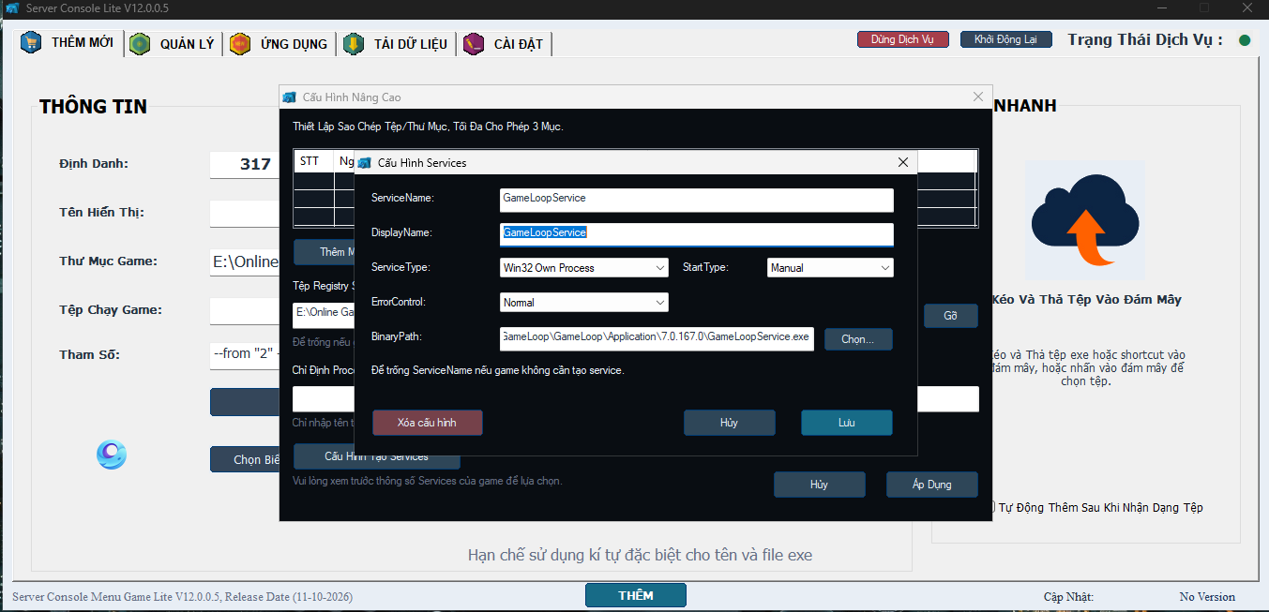Click the Gỡ button
This screenshot has height=612, width=1269.
coord(951,316)
